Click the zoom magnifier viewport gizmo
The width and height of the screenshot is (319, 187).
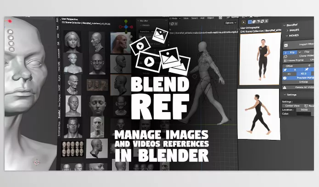tap(10, 32)
